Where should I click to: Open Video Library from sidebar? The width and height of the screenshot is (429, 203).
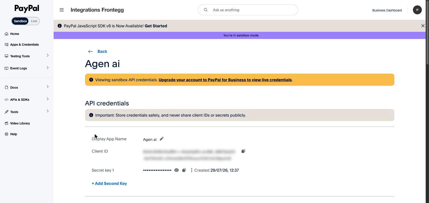coord(20,123)
